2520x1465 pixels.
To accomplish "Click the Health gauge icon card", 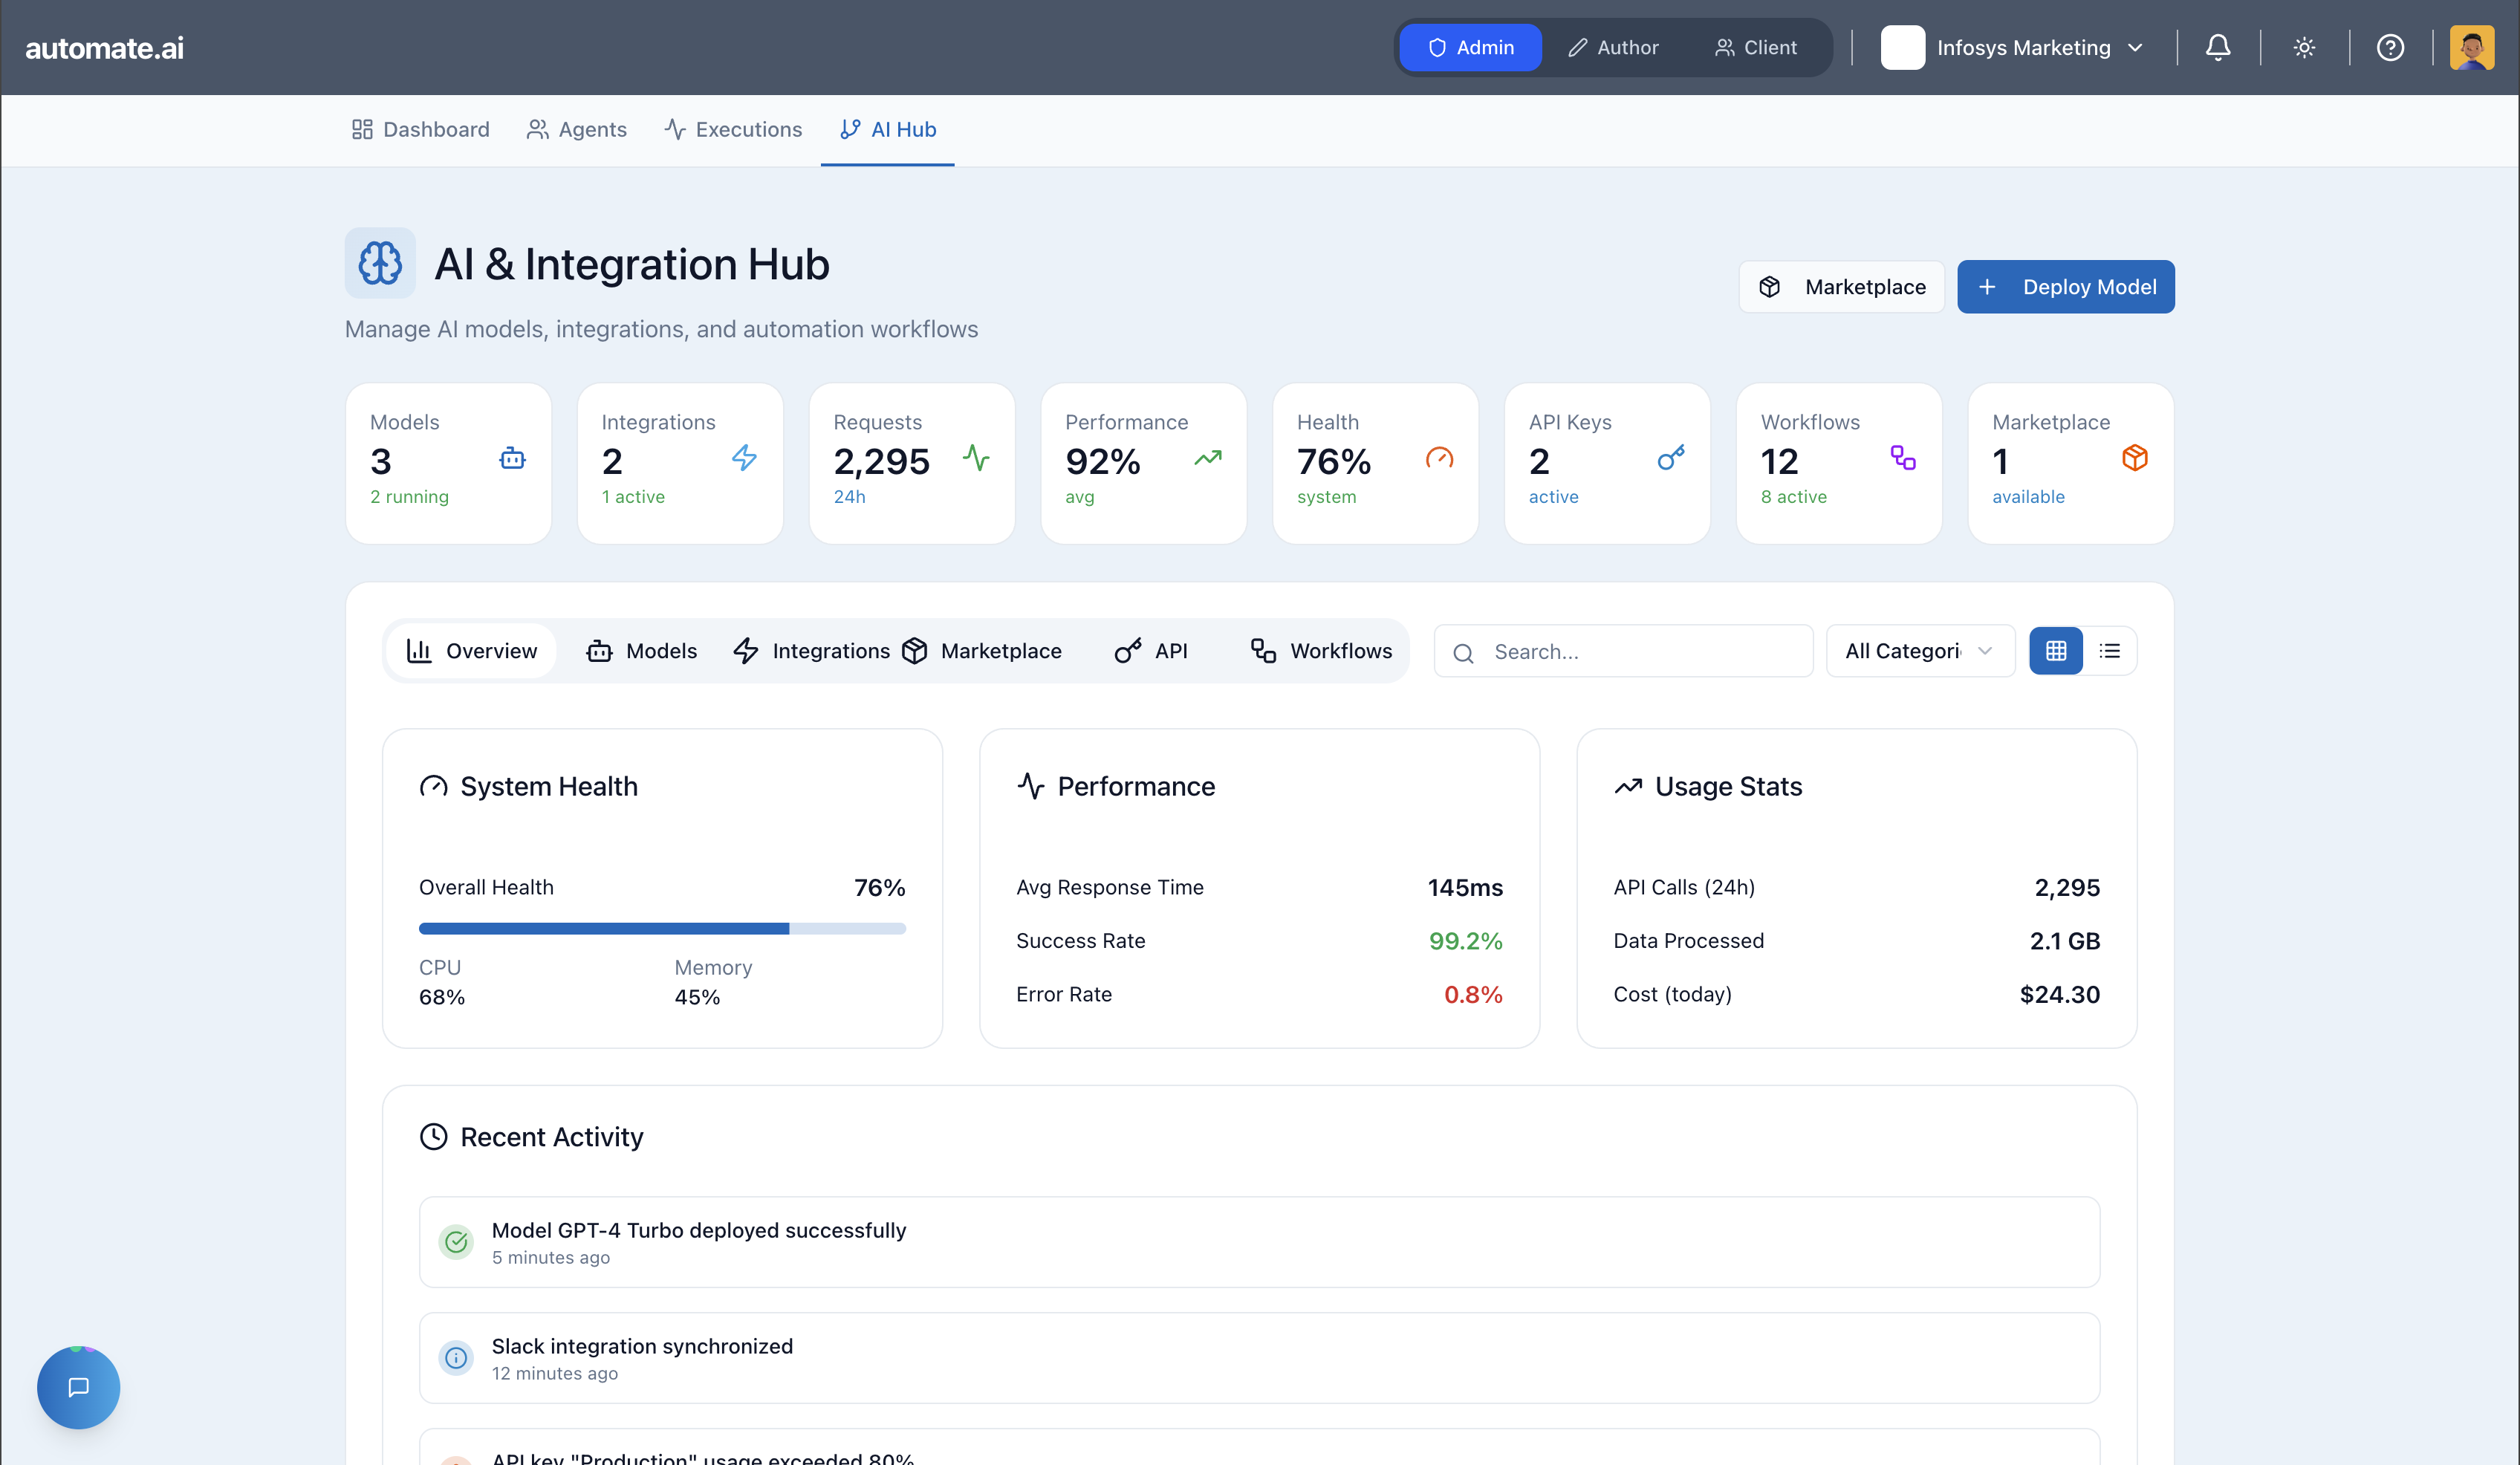I will tap(1439, 458).
